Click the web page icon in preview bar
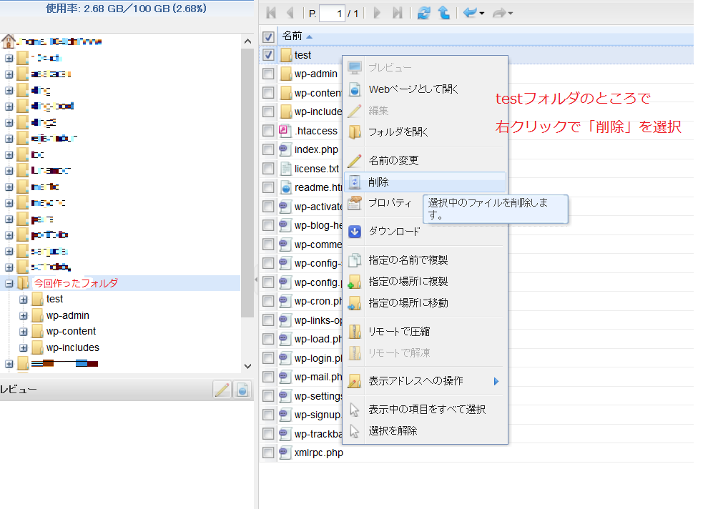 [x=242, y=390]
